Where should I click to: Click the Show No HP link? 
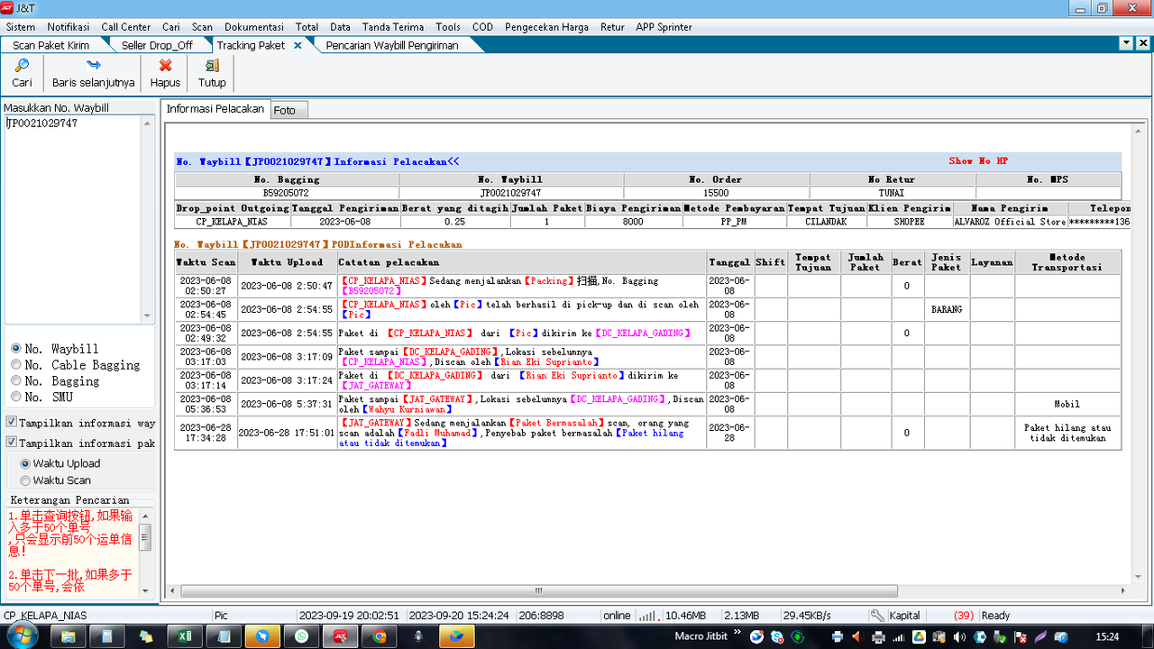pyautogui.click(x=978, y=161)
